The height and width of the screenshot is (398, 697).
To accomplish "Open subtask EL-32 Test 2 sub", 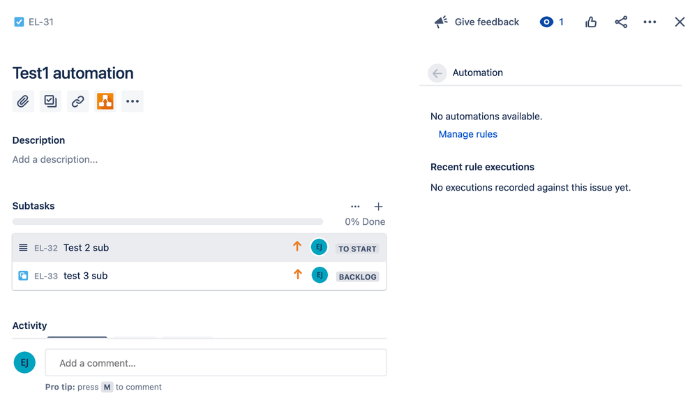I will (x=86, y=248).
